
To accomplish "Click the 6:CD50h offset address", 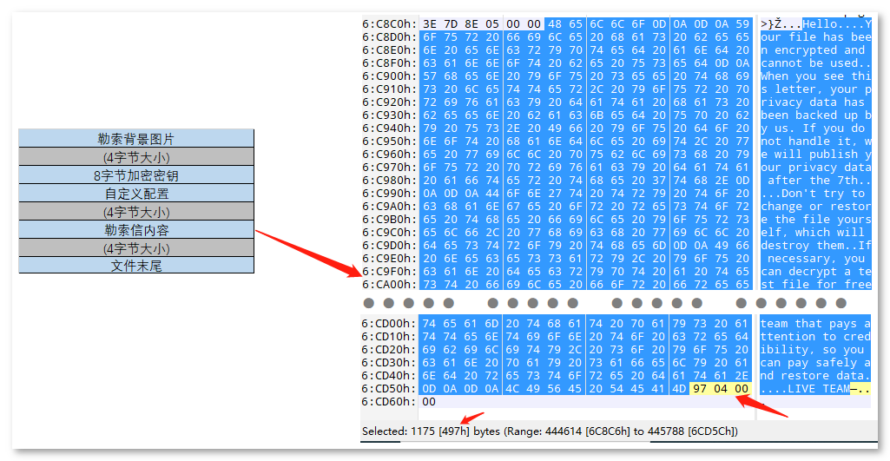I will point(387,389).
